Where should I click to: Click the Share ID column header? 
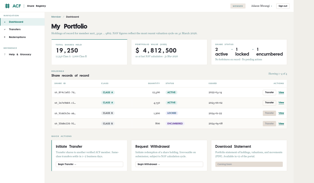pos(60,83)
